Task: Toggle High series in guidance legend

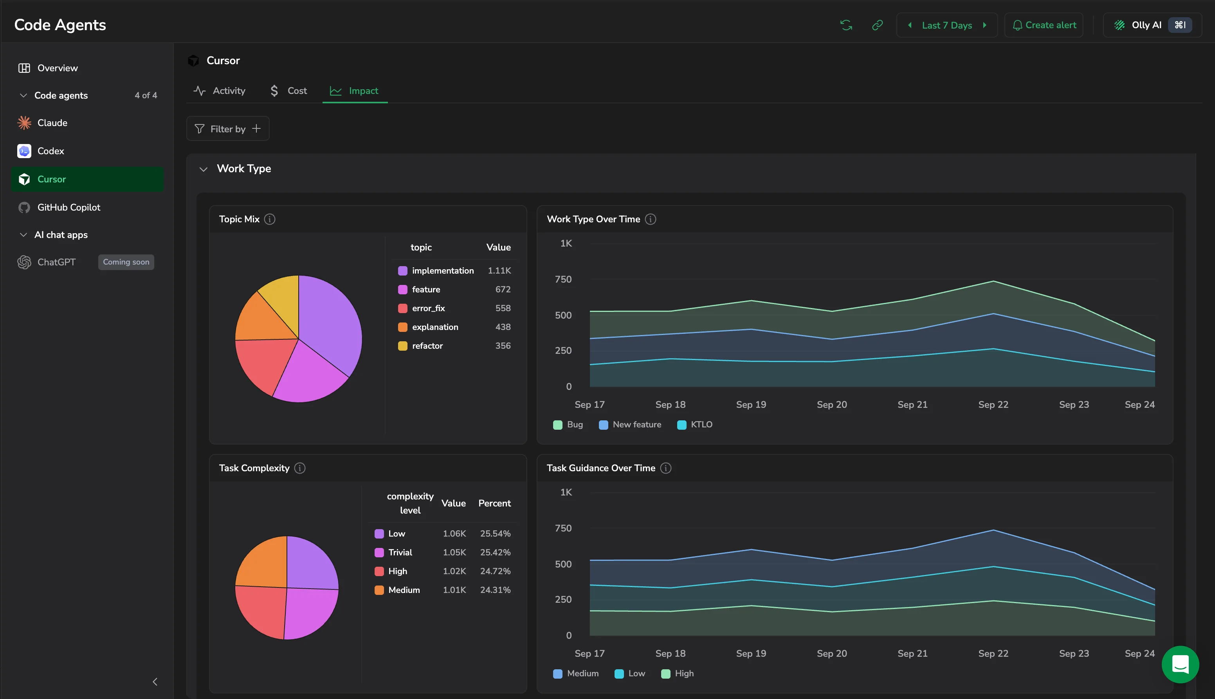Action: [x=677, y=673]
